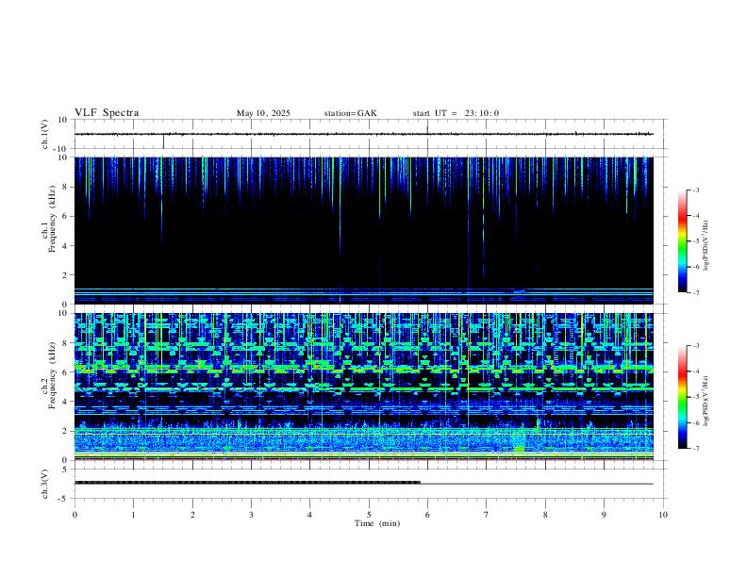This screenshot has width=747, height=577.
Task: Click the time axis tick label "9"
Action: (x=604, y=515)
